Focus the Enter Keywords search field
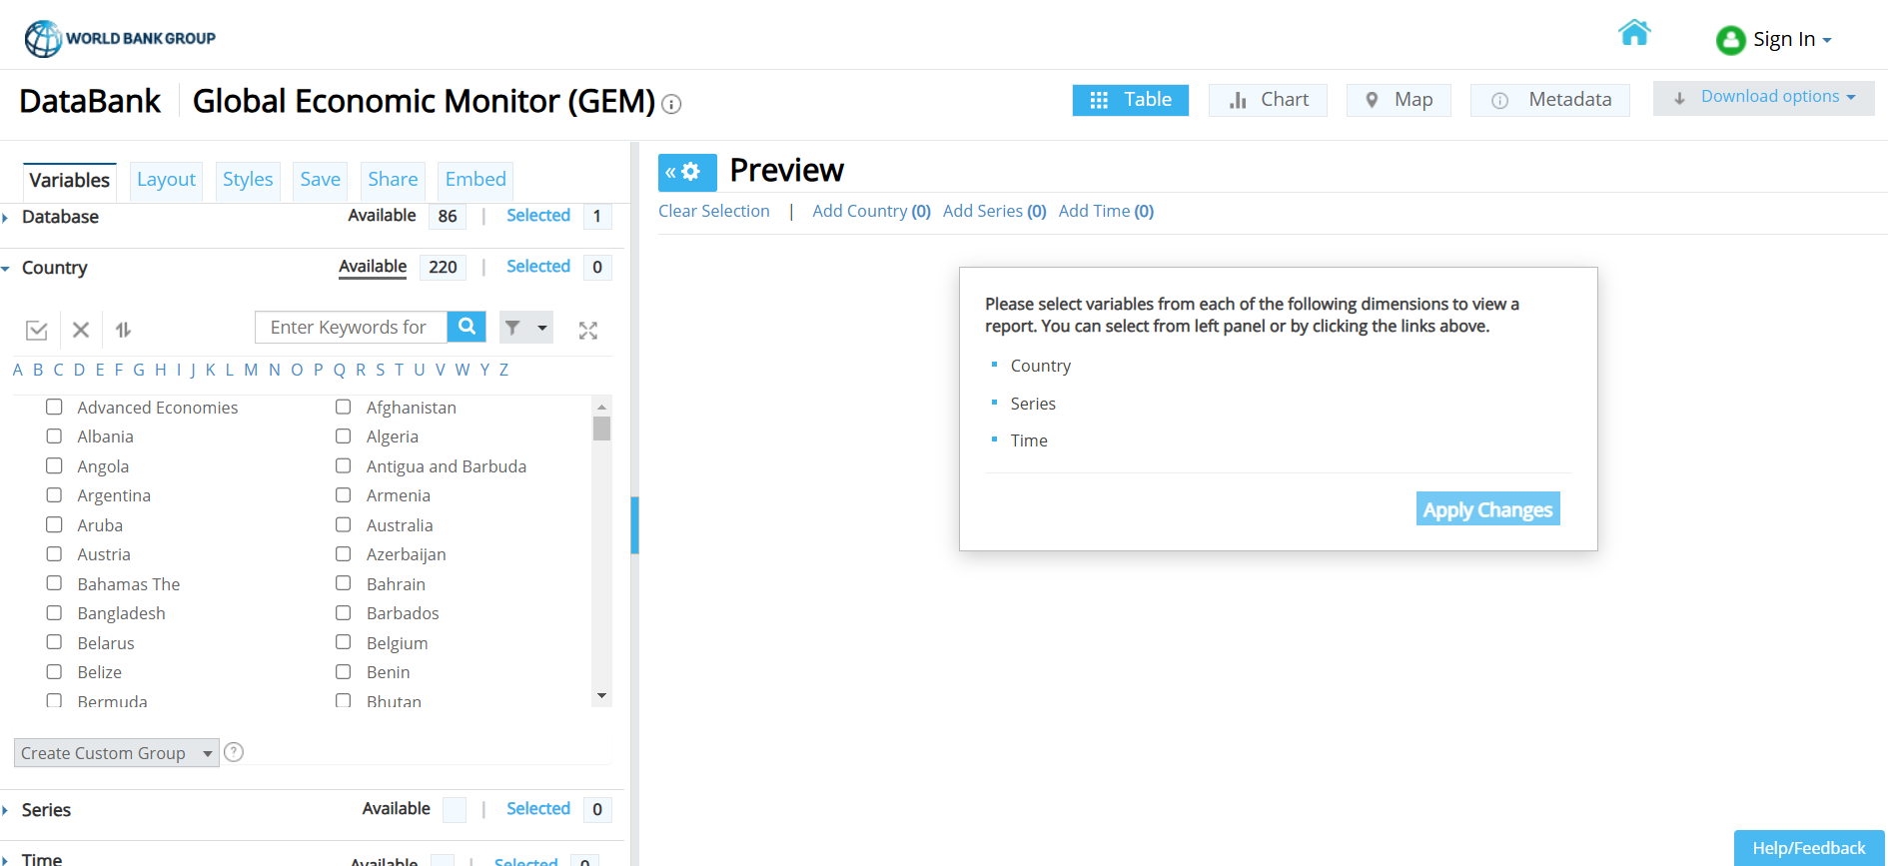 pos(352,327)
